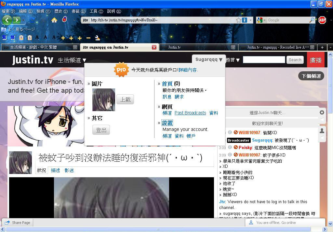Convert page to Simplified Chinese (簡) icon

tap(13, 38)
